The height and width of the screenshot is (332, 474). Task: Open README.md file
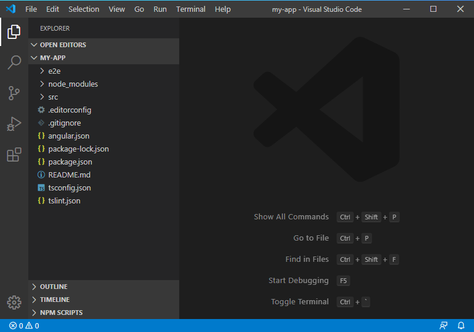tap(104, 175)
